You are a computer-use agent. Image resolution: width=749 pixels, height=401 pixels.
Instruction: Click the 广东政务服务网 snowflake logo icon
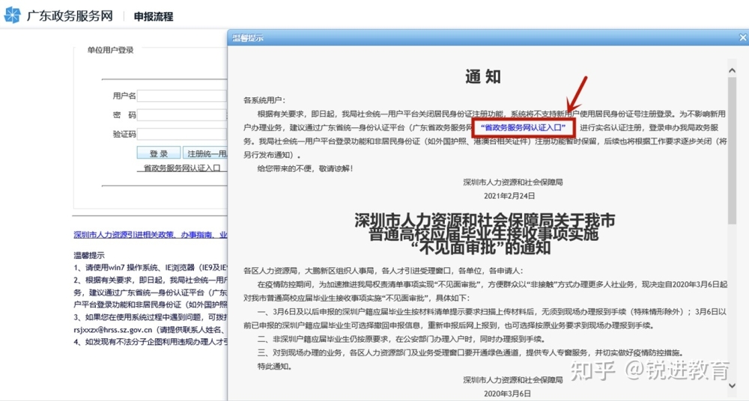(13, 15)
